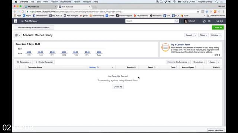The width and height of the screenshot is (238, 133).
Task: Click the Wi-Fi status icon
Action: pyautogui.click(x=174, y=1)
